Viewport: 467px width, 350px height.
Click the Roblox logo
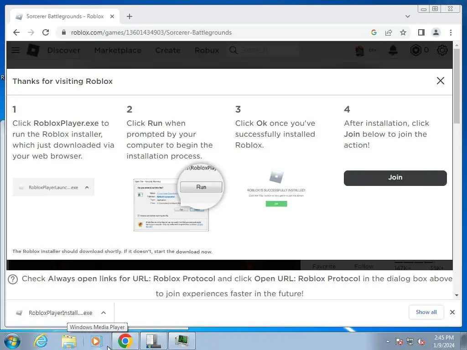(x=33, y=50)
